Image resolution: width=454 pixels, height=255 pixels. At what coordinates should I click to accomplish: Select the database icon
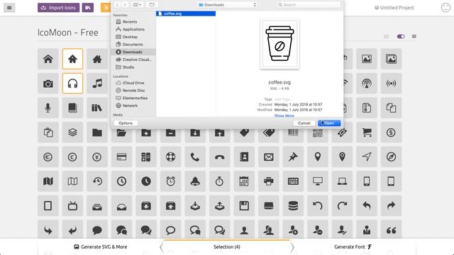(293, 206)
